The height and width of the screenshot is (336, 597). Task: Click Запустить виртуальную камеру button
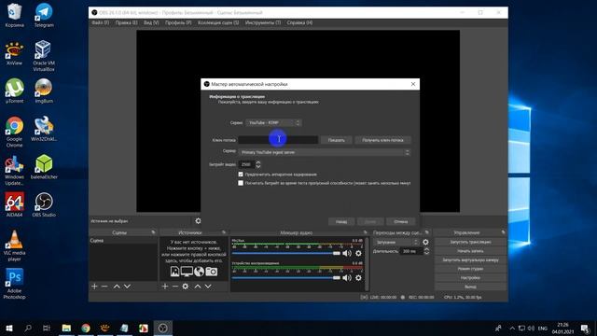click(x=470, y=259)
